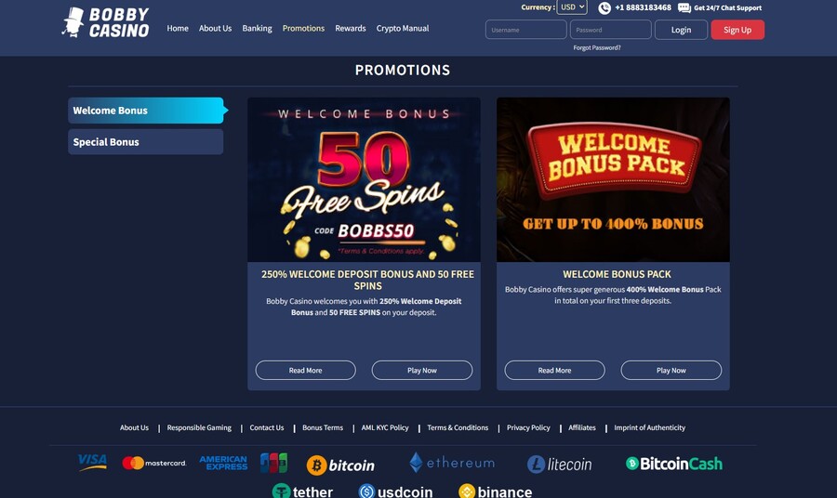Open the Rewards menu item
Image resolution: width=837 pixels, height=498 pixels.
(x=351, y=28)
